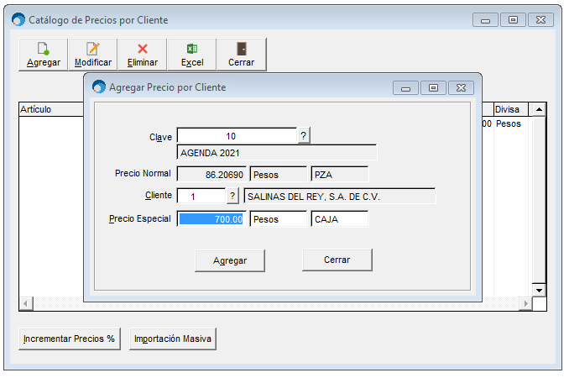Open article lookup next to Clave field
Image resolution: width=569 pixels, height=378 pixels.
304,136
